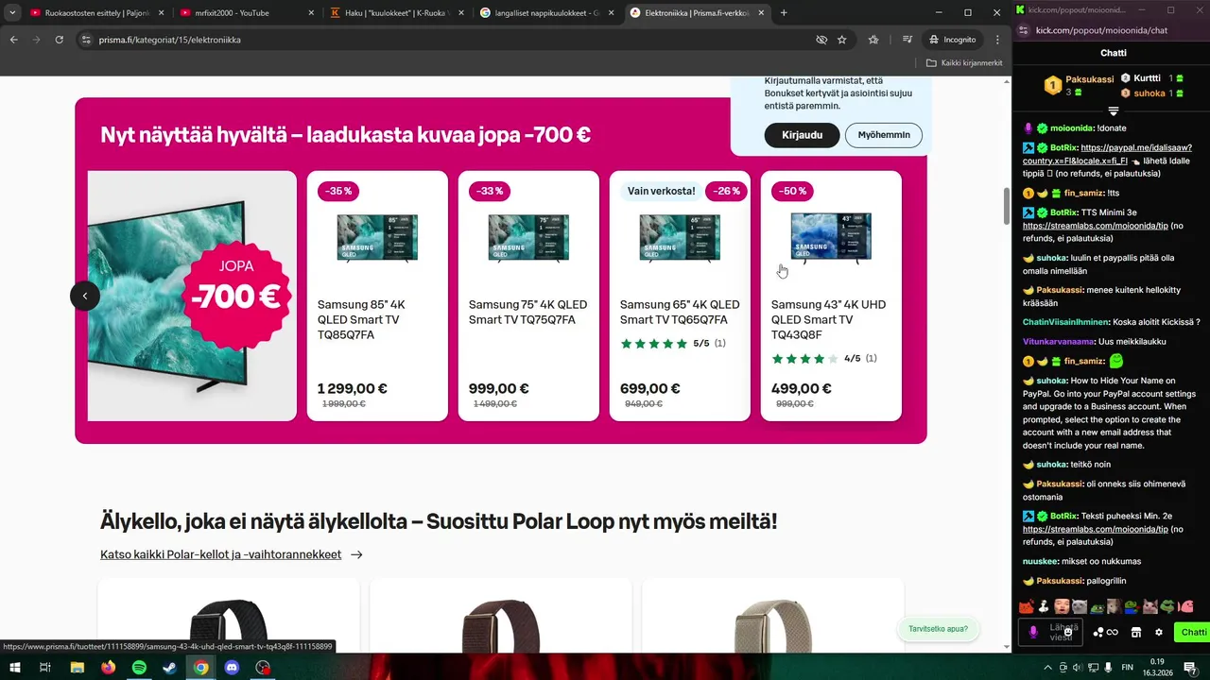Screen dimensions: 1210x680
Task: Click the Kirjaudu login button
Action: (x=802, y=135)
